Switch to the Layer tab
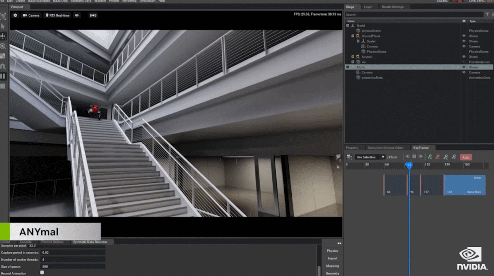The width and height of the screenshot is (494, 276). coord(368,7)
